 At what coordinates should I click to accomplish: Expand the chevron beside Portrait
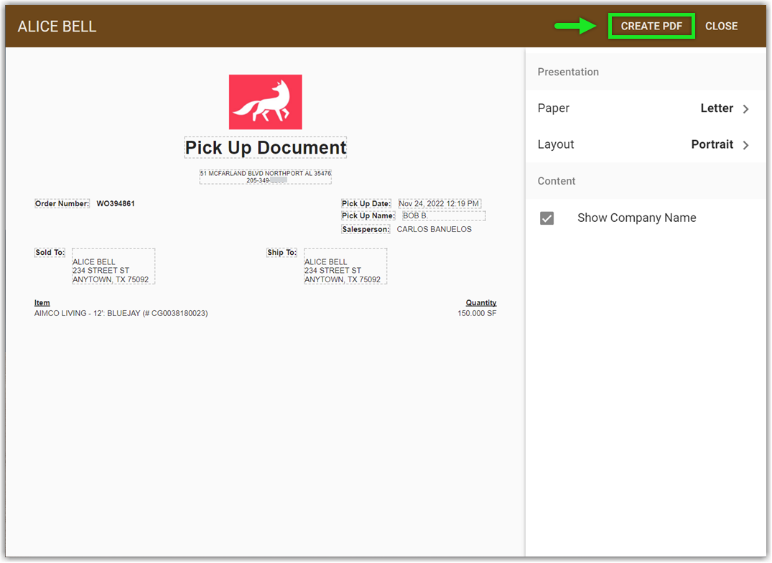746,144
